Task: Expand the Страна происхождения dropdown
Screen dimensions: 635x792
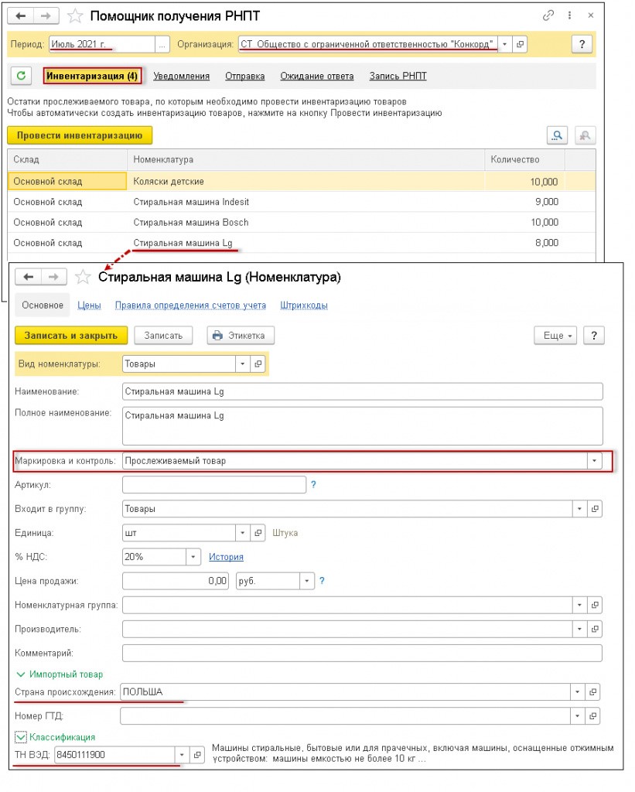Action: tap(578, 692)
